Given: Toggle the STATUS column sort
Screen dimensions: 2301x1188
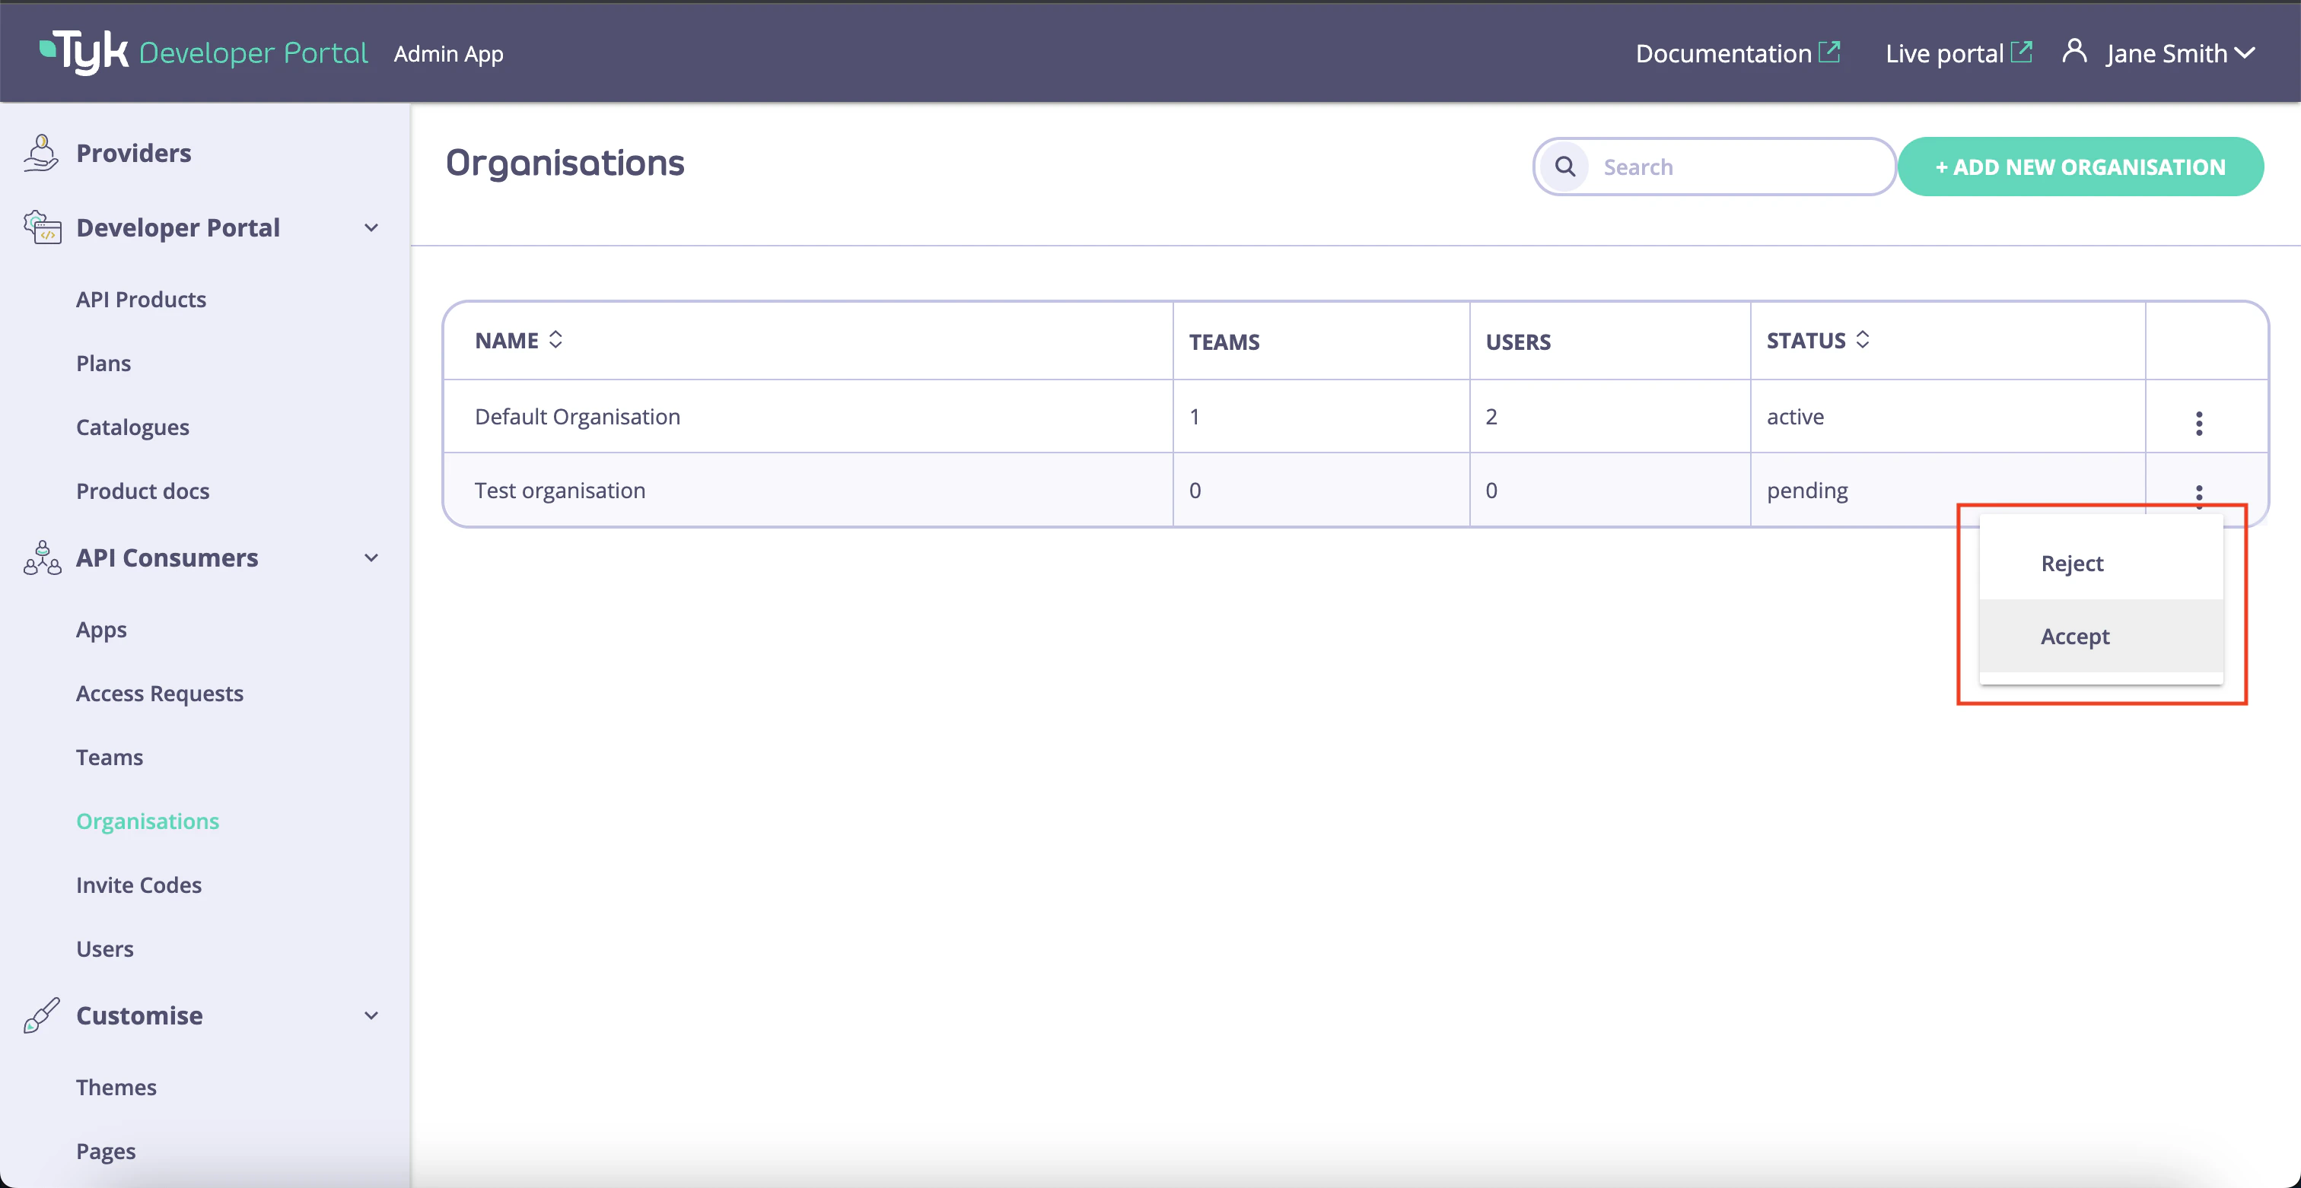Looking at the screenshot, I should click(1861, 339).
